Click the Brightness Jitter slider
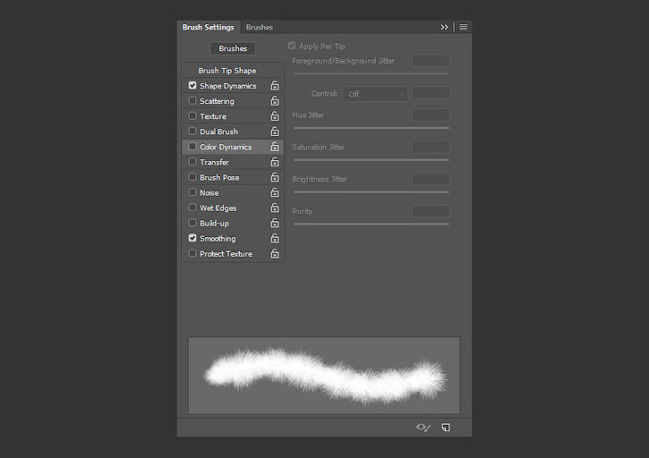The height and width of the screenshot is (458, 649). [371, 192]
